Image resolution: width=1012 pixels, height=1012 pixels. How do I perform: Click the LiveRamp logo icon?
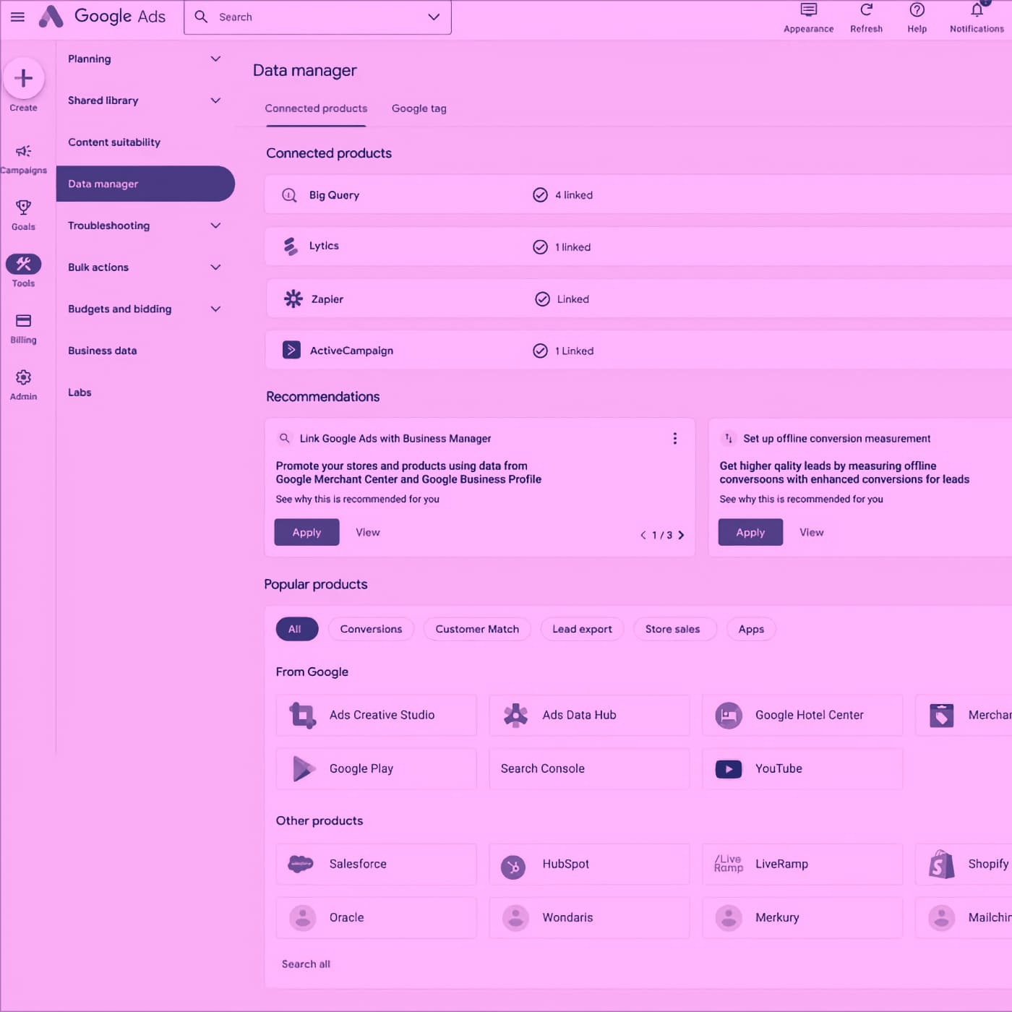pyautogui.click(x=729, y=863)
